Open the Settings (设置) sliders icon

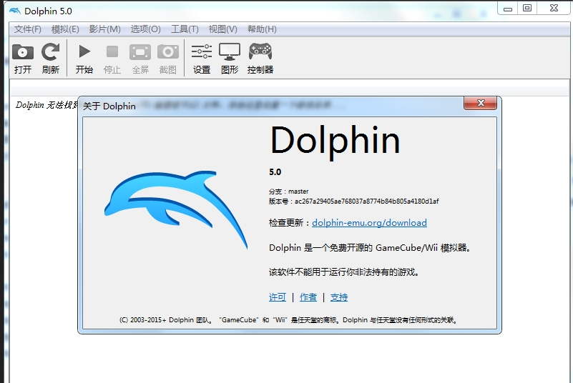(x=202, y=59)
